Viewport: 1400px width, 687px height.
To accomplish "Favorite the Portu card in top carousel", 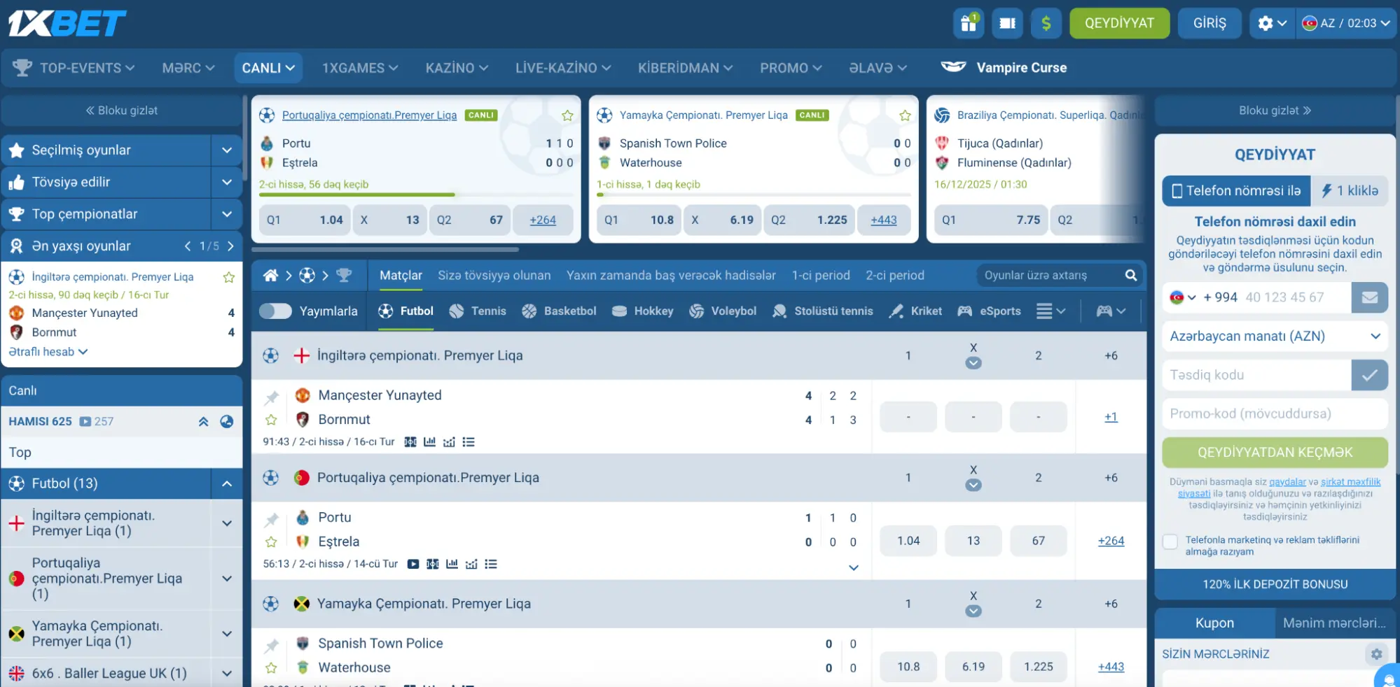I will pyautogui.click(x=567, y=115).
